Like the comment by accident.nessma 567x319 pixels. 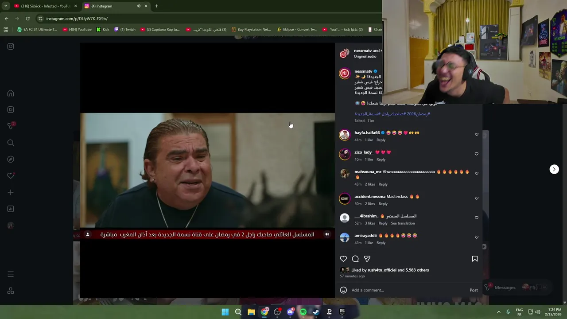click(x=477, y=198)
